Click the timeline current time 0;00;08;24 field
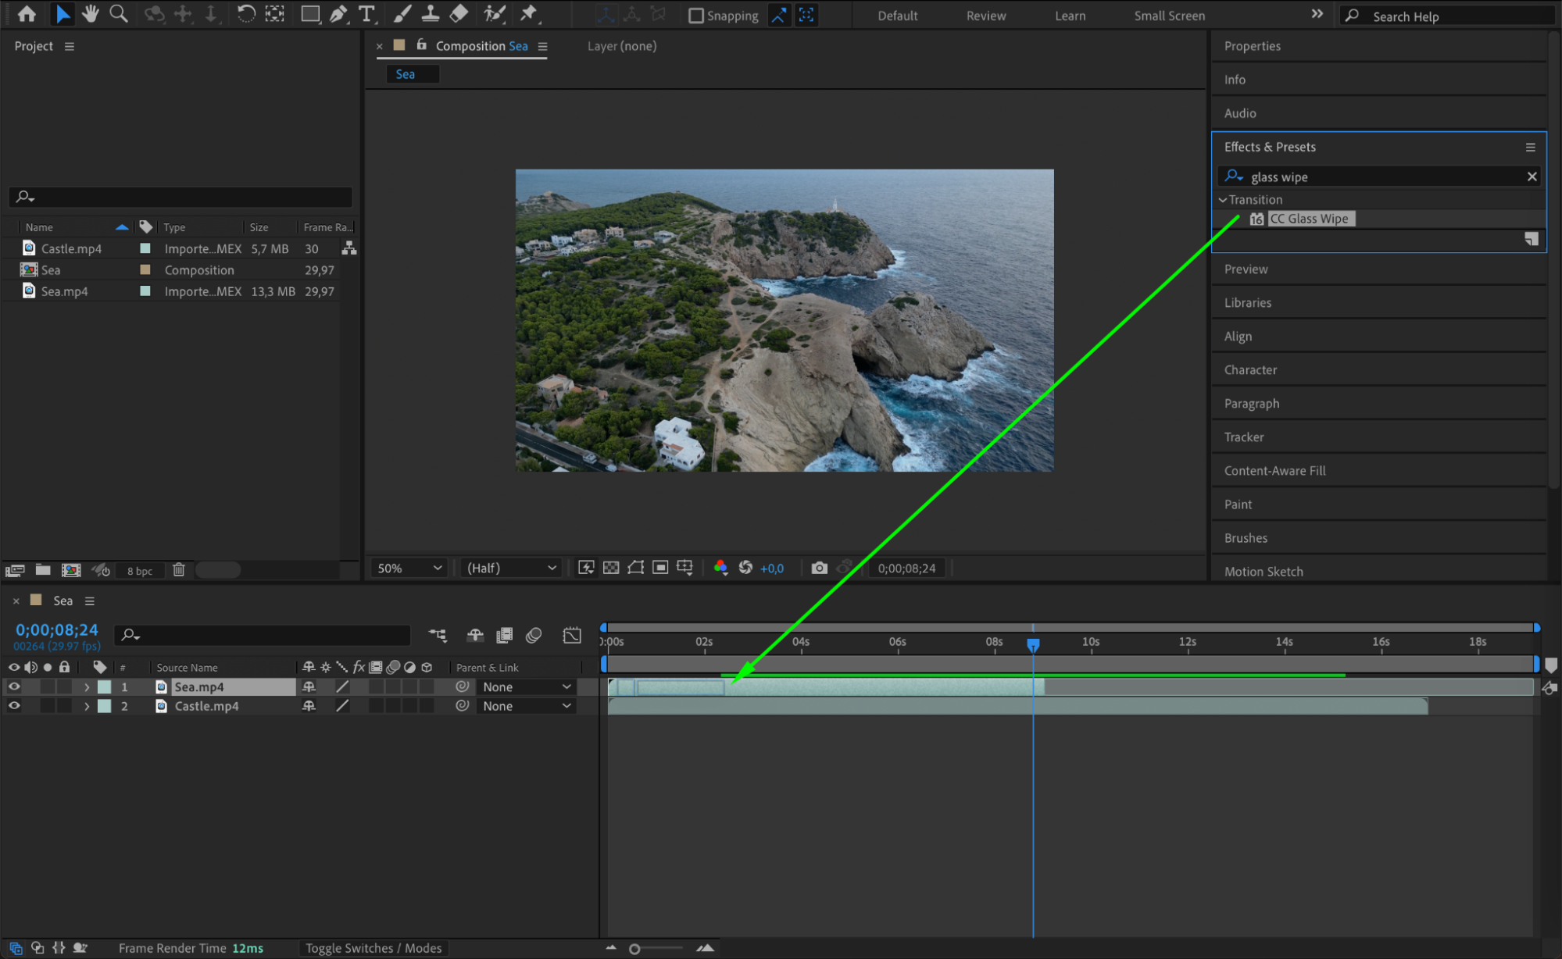Viewport: 1562px width, 959px height. pos(57,629)
